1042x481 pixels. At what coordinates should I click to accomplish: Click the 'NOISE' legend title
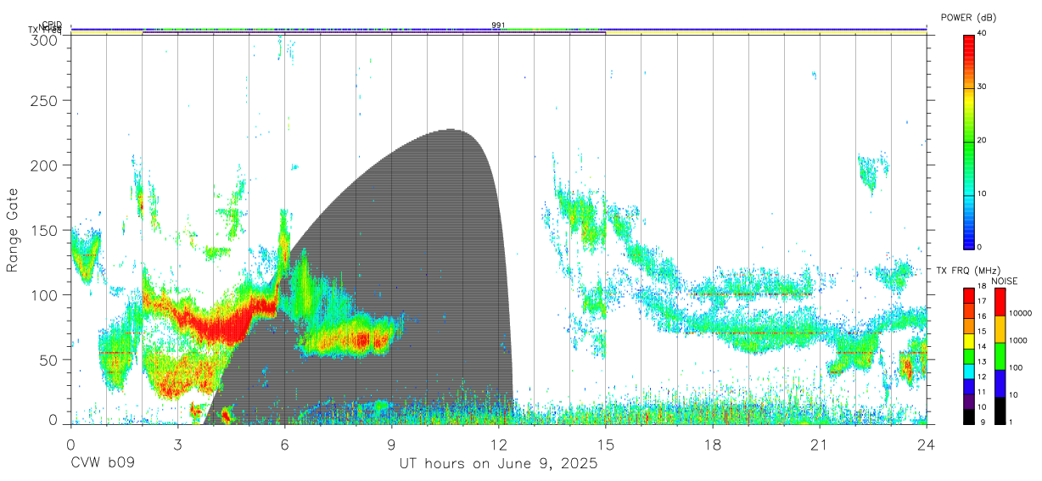coord(1006,281)
